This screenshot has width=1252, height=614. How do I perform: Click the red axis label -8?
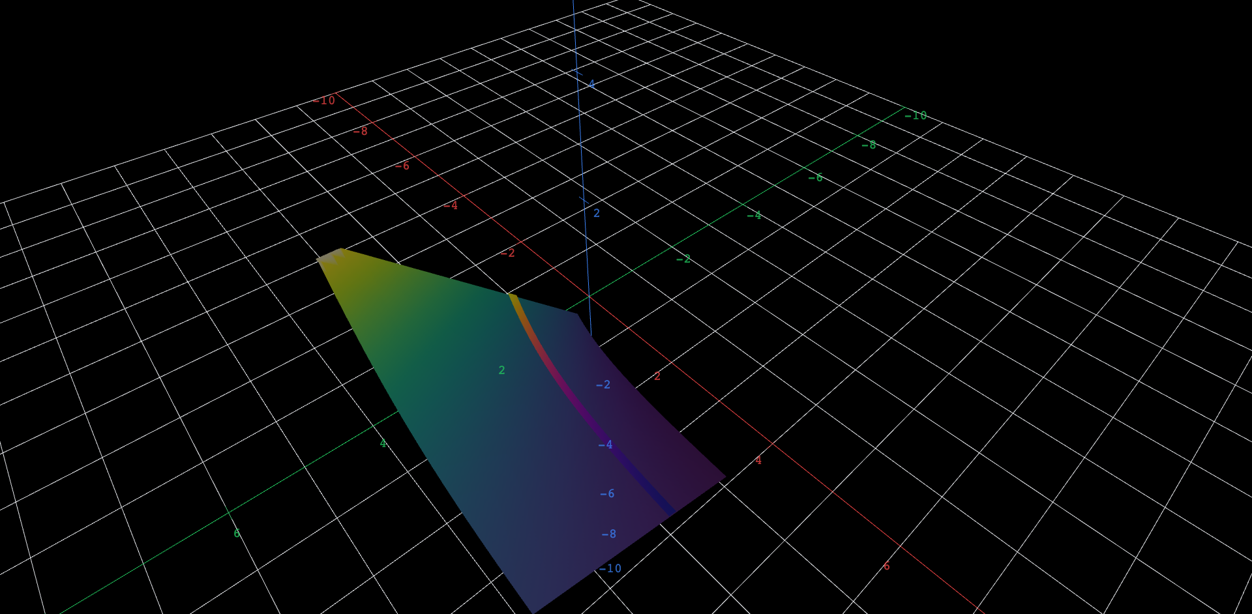(x=361, y=131)
